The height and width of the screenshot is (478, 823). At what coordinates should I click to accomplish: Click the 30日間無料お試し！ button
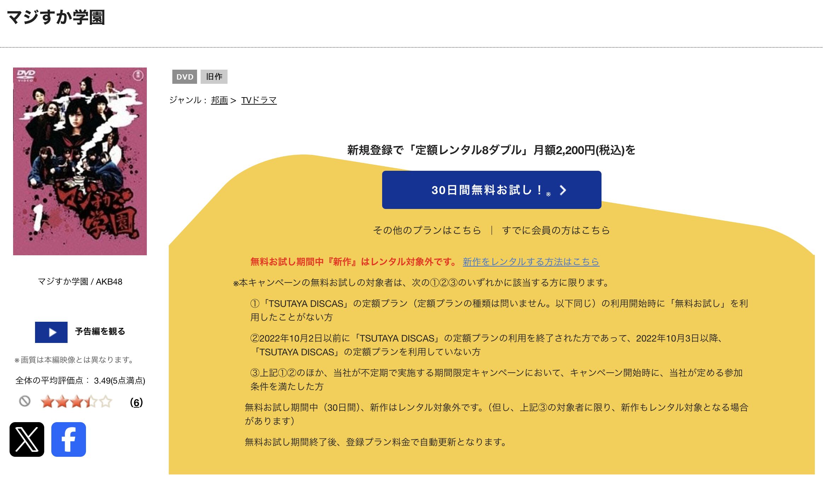(492, 190)
